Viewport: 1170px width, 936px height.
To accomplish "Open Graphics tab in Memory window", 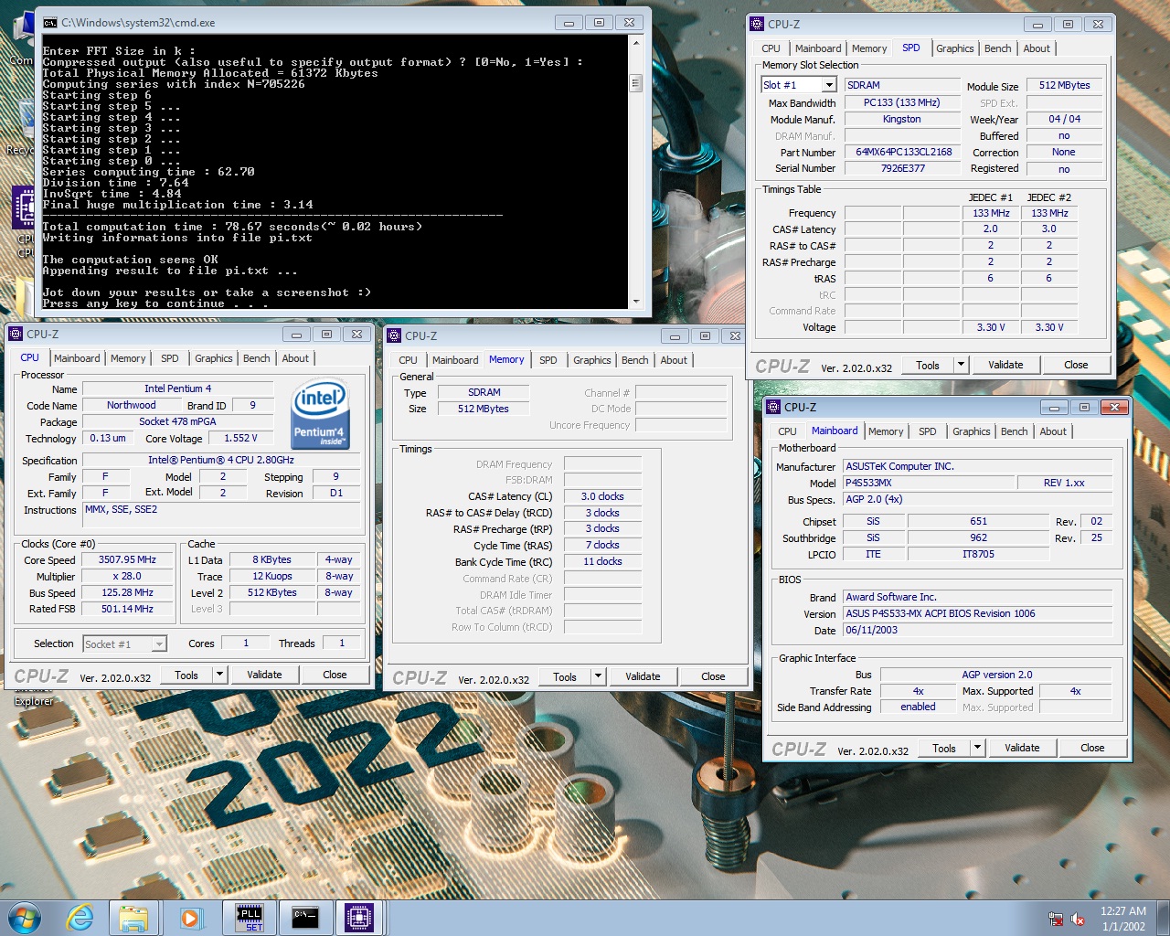I will coord(591,360).
